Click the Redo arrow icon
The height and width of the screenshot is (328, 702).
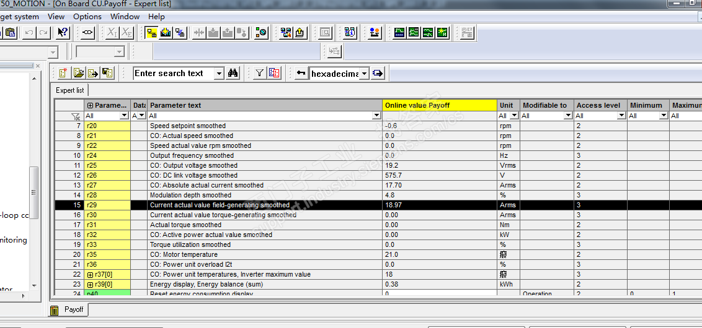coord(43,33)
